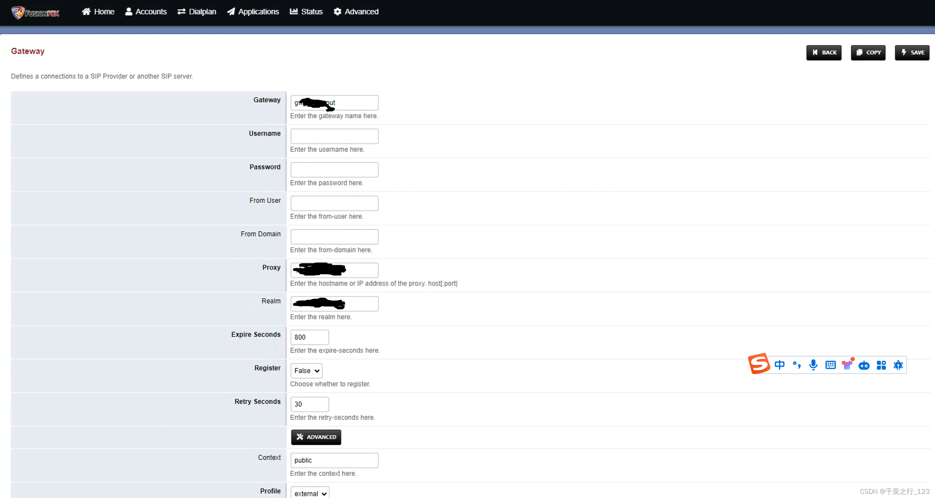The height and width of the screenshot is (498, 935).
Task: Open the Register dropdown
Action: [307, 371]
